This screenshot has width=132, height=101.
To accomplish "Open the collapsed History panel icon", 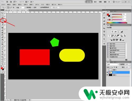I will 104,13.
